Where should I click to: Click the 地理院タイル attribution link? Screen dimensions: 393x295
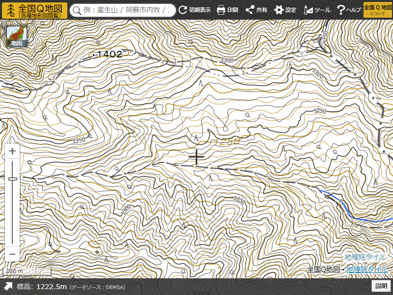click(367, 269)
